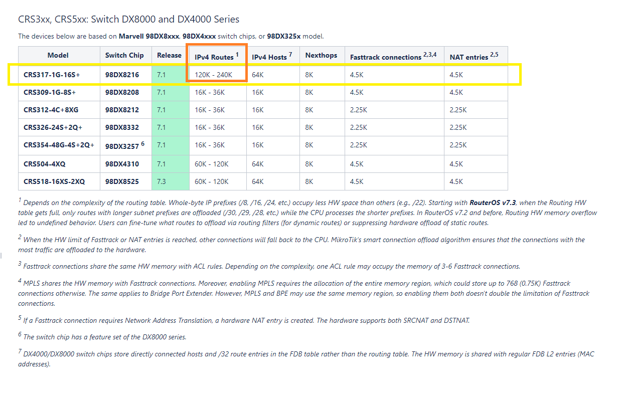
Task: Click footnote 3 about ACL rules memory
Action: tap(269, 266)
